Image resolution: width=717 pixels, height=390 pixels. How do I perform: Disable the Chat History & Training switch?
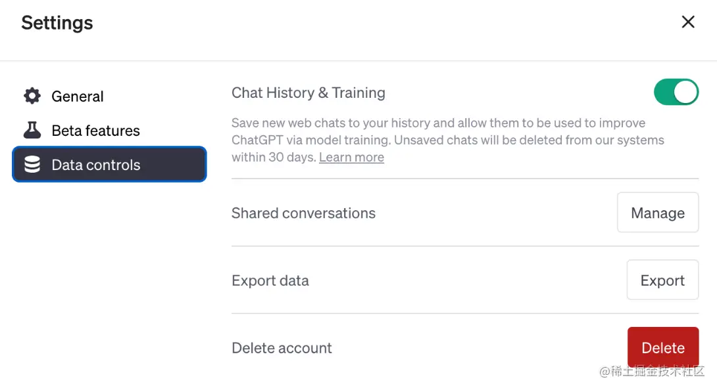pyautogui.click(x=676, y=92)
